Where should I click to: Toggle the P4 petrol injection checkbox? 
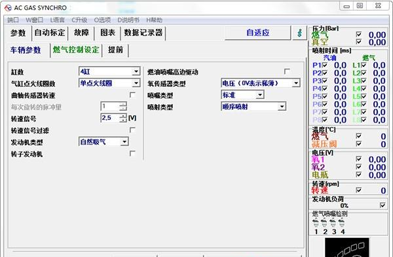[325, 89]
